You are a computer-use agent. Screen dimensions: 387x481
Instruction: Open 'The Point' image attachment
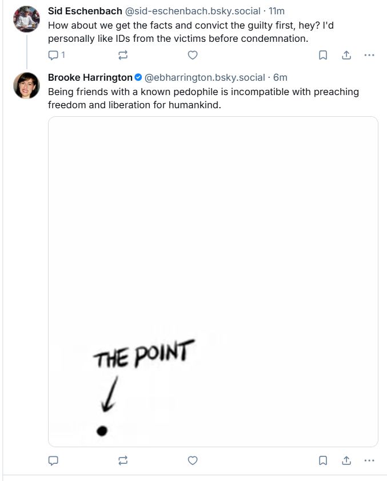[213, 282]
